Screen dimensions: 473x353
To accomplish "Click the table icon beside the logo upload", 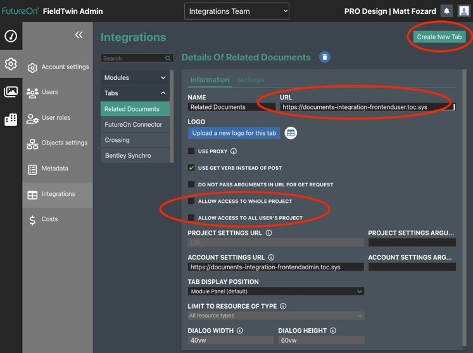I will pos(291,133).
